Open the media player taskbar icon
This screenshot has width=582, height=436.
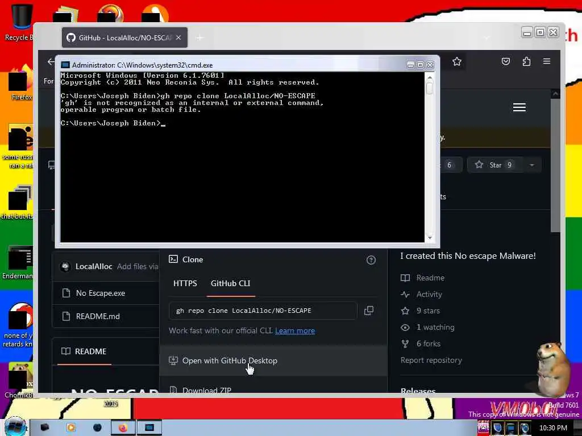tap(70, 428)
